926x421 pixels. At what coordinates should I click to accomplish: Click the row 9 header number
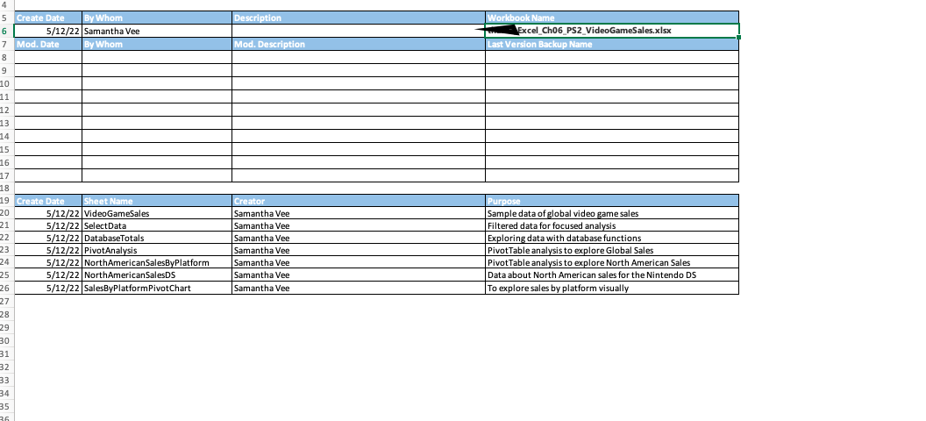[x=6, y=70]
